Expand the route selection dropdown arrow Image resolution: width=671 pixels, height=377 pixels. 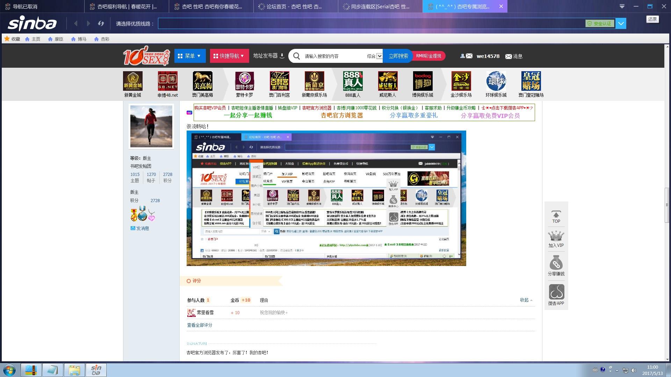[621, 23]
